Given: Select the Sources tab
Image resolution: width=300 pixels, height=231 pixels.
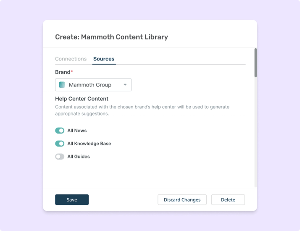Looking at the screenshot, I should (x=104, y=59).
